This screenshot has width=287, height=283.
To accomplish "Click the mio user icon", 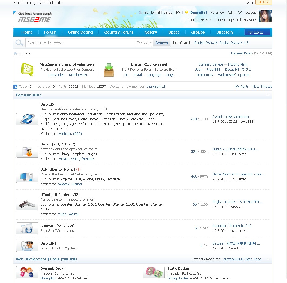I will coord(140,12).
